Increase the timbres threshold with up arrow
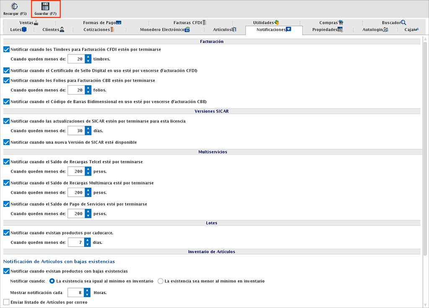429x308 pixels. pyautogui.click(x=88, y=57)
